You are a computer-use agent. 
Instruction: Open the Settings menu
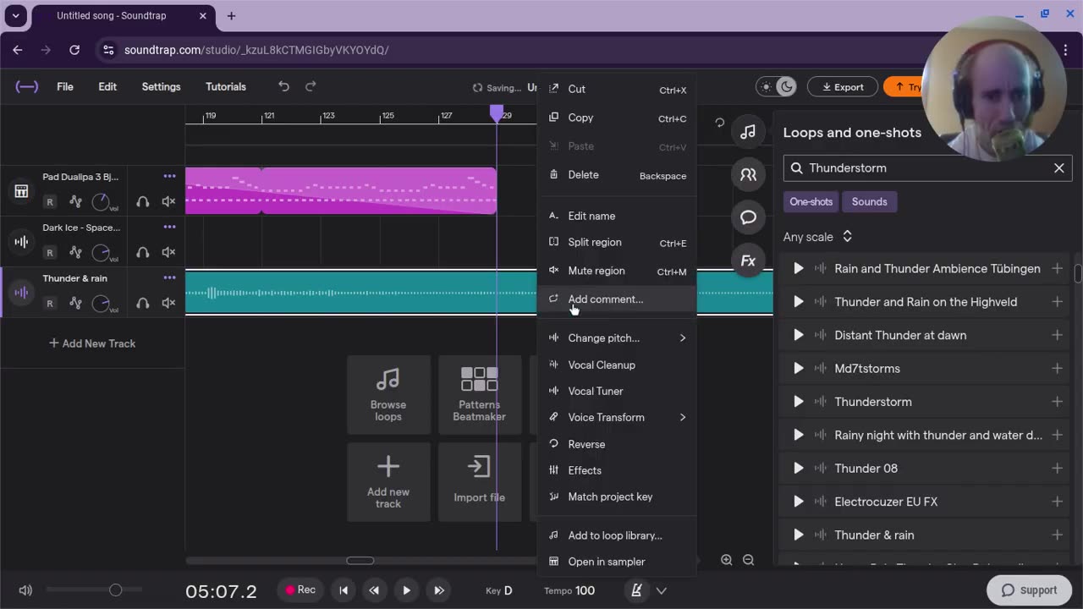pyautogui.click(x=161, y=86)
